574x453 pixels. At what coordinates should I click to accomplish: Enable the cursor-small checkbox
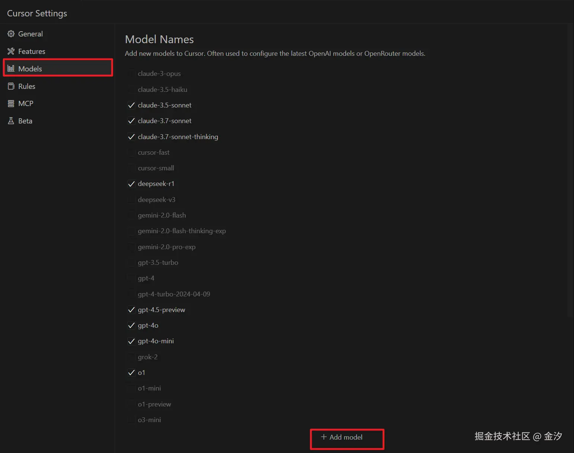coord(131,168)
